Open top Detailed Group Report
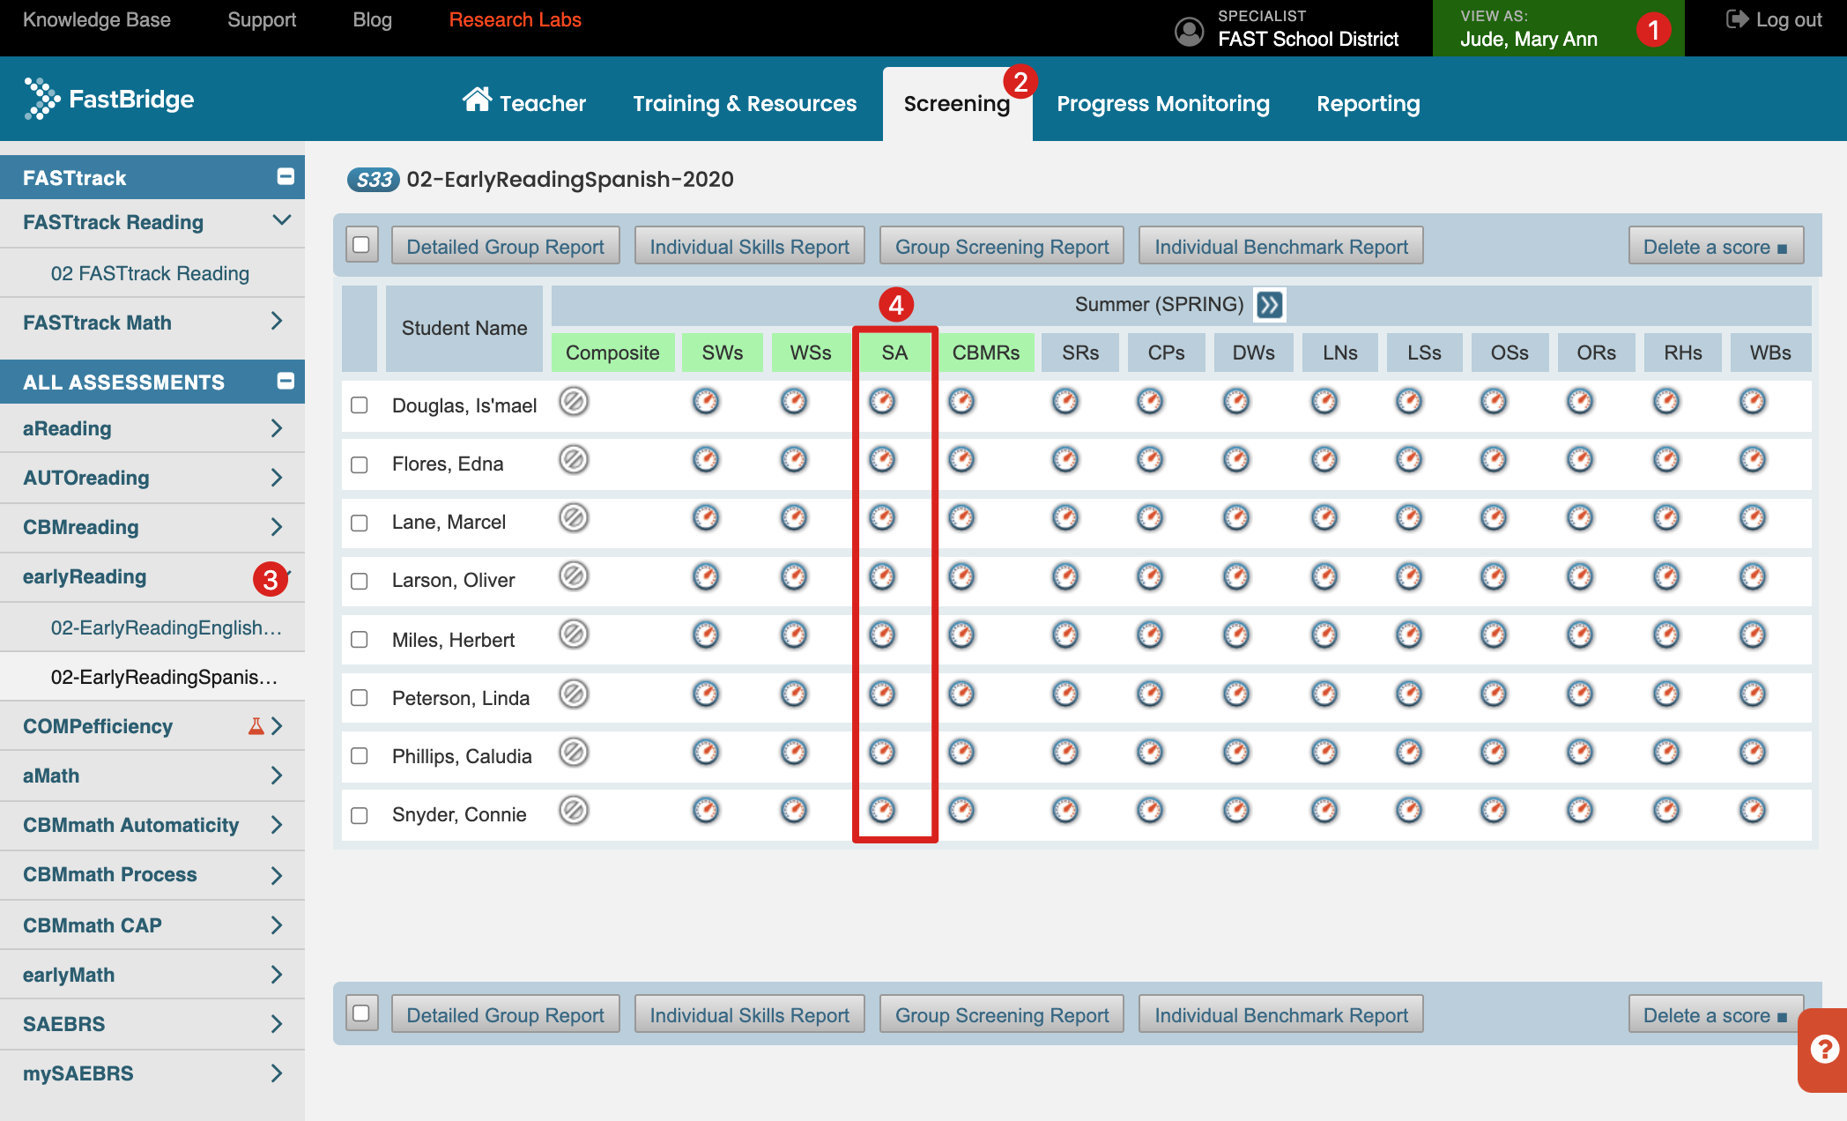 tap(505, 247)
